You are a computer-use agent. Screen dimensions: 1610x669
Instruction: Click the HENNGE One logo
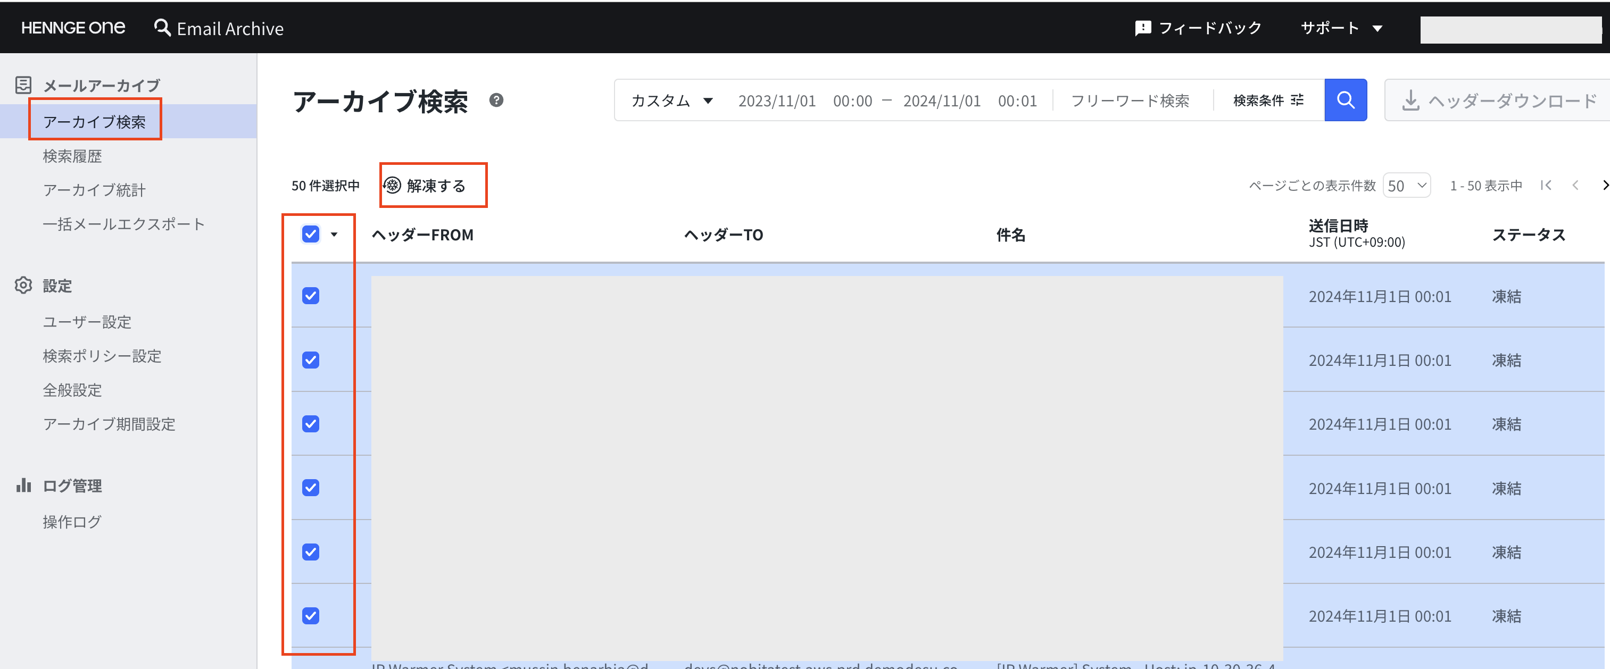(73, 28)
